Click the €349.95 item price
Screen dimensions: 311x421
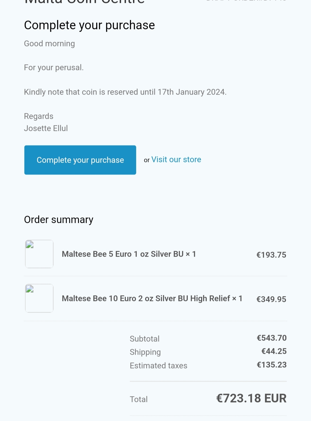tap(271, 299)
